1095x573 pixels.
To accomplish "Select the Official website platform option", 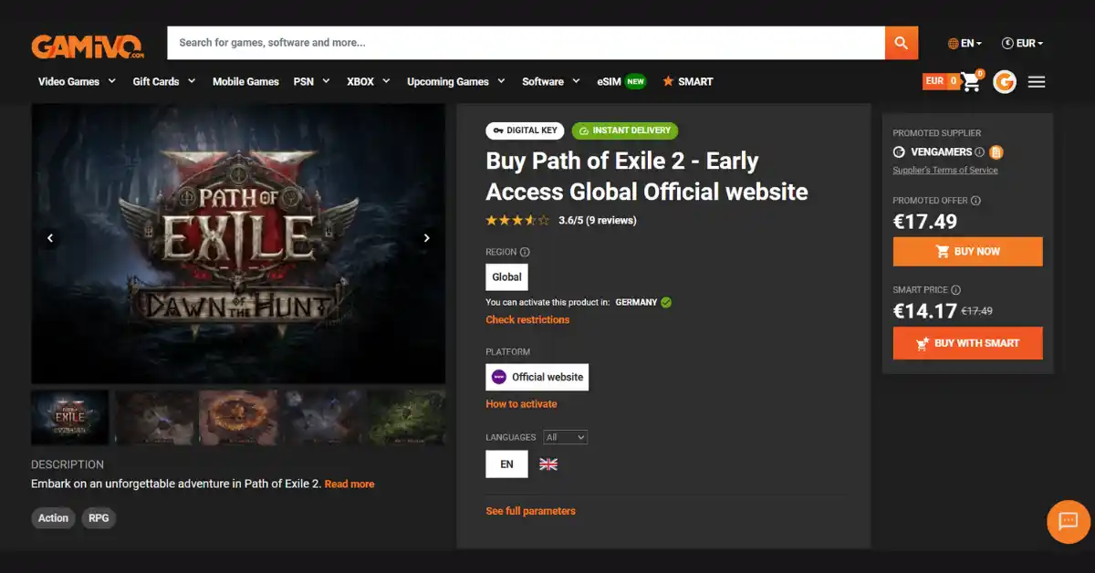I will (537, 377).
